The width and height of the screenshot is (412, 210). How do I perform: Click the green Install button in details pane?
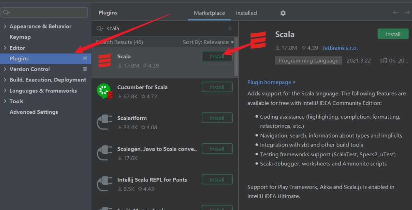[x=393, y=34]
